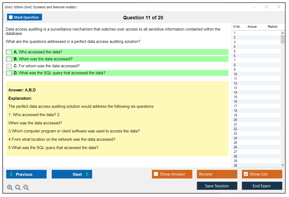289x197 pixels.
Task: Tick answer option C checkbox
Action: tap(9, 66)
